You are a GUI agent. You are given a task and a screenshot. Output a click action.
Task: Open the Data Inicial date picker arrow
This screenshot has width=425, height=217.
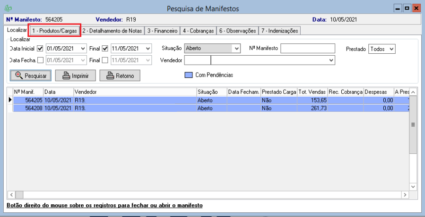tap(83, 49)
